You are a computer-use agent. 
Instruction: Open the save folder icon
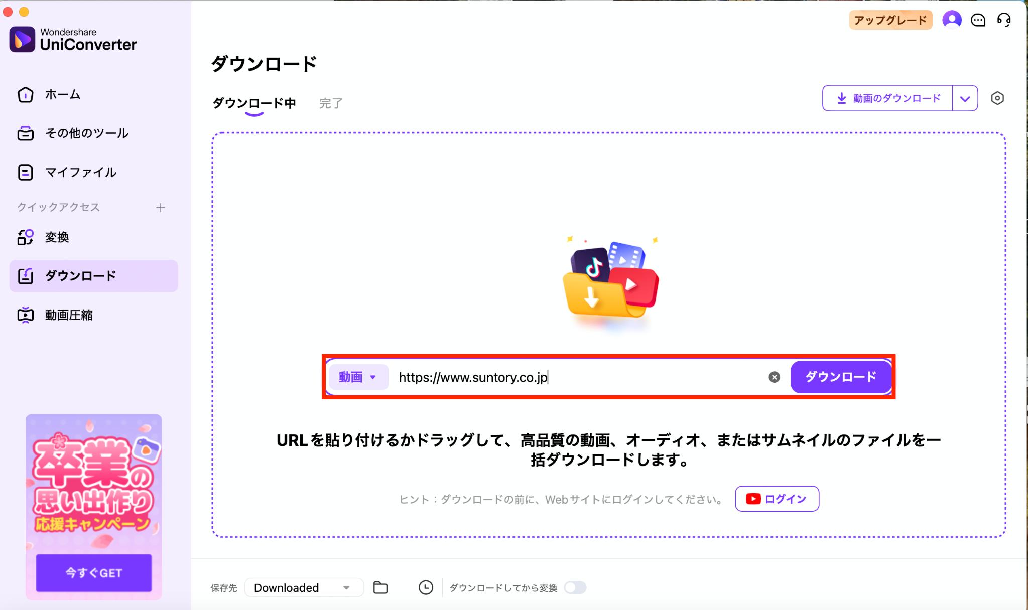380,588
